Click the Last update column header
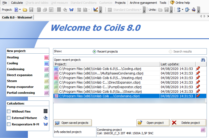Image resolution: width=209 pixels, height=138 pixels. click(178, 64)
